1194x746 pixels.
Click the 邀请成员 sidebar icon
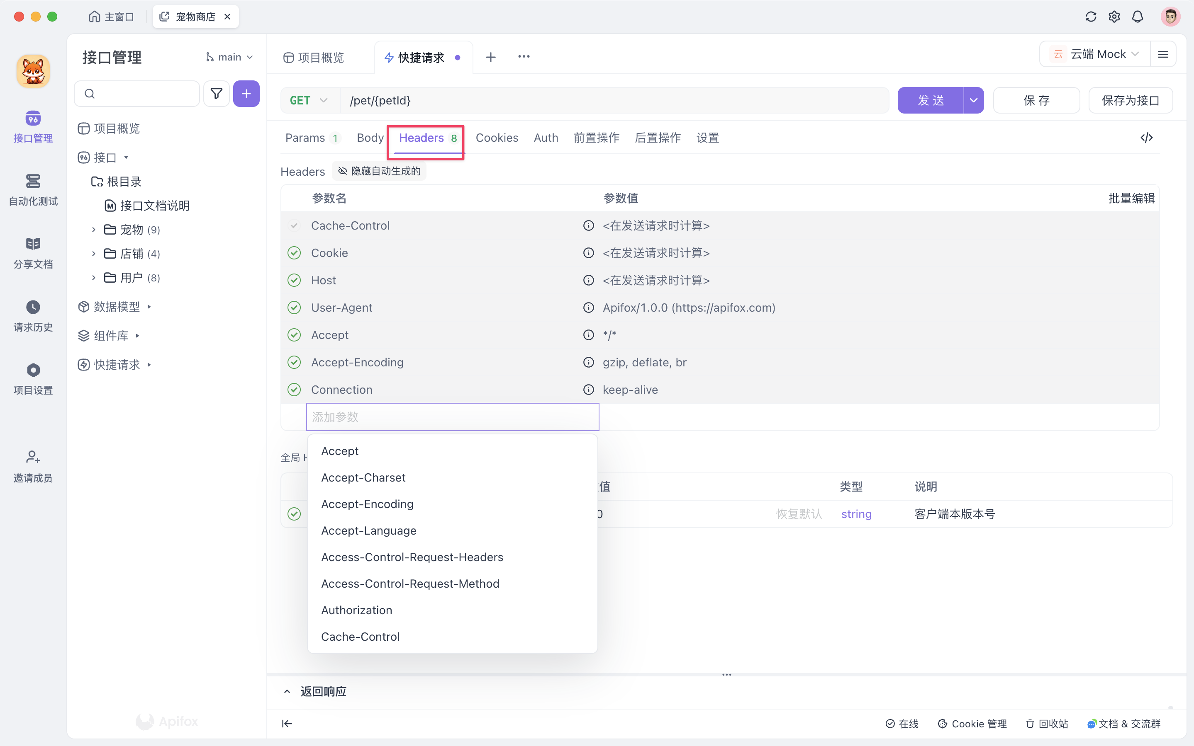pyautogui.click(x=33, y=464)
